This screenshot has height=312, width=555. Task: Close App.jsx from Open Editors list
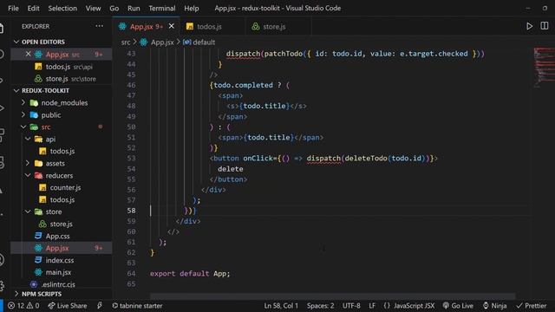[29, 54]
